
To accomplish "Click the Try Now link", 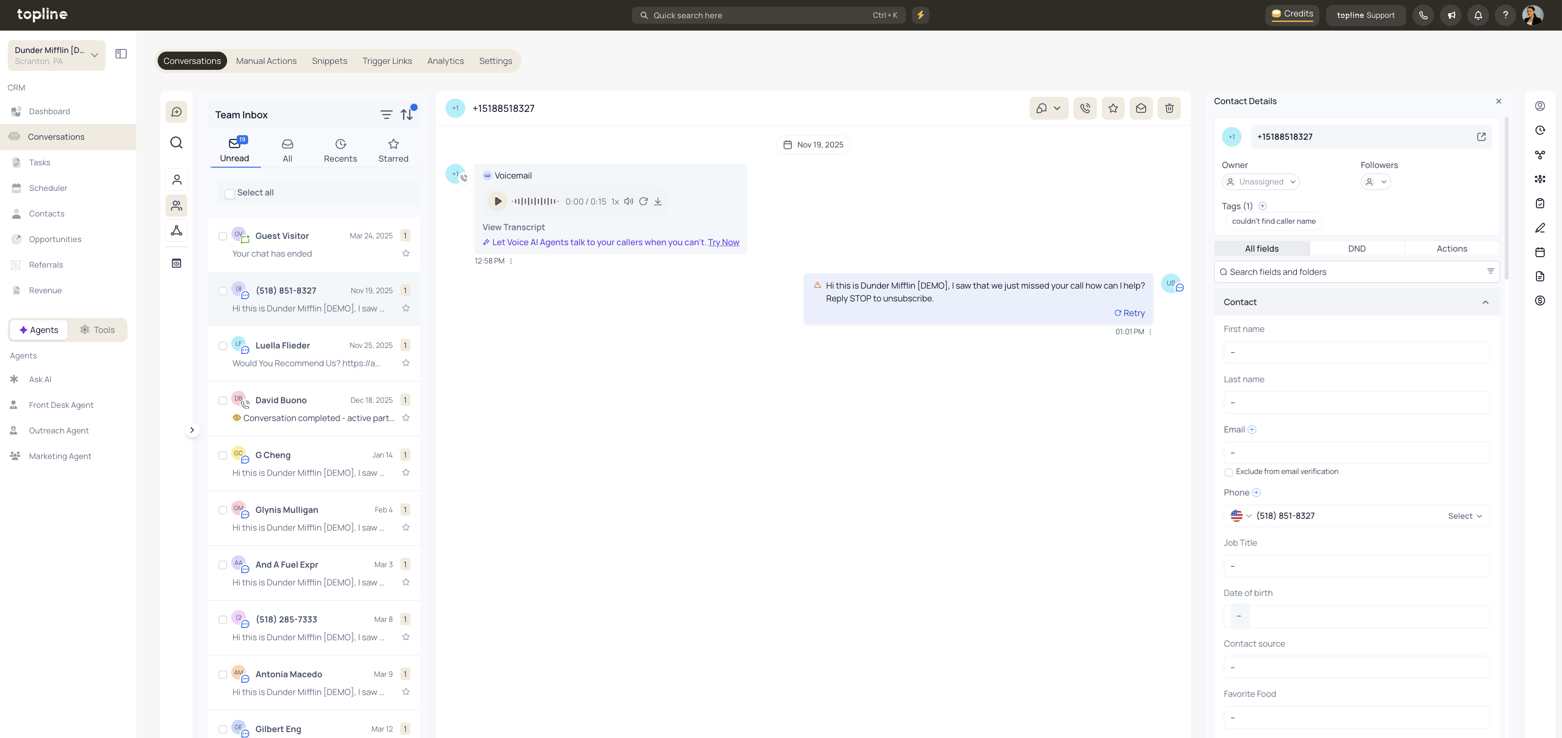I will 723,242.
